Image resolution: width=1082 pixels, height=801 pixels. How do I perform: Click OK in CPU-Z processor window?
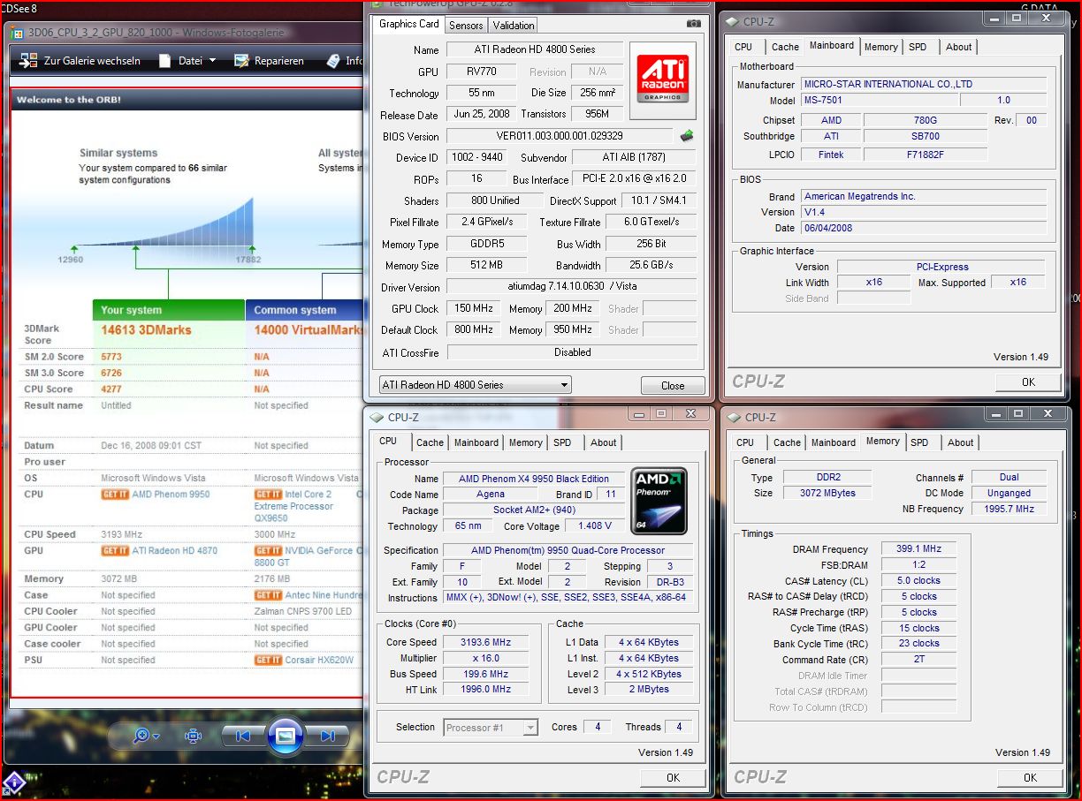coord(673,777)
